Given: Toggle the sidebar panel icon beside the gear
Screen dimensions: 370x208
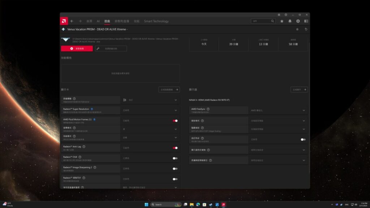Looking at the screenshot, I should [x=306, y=21].
